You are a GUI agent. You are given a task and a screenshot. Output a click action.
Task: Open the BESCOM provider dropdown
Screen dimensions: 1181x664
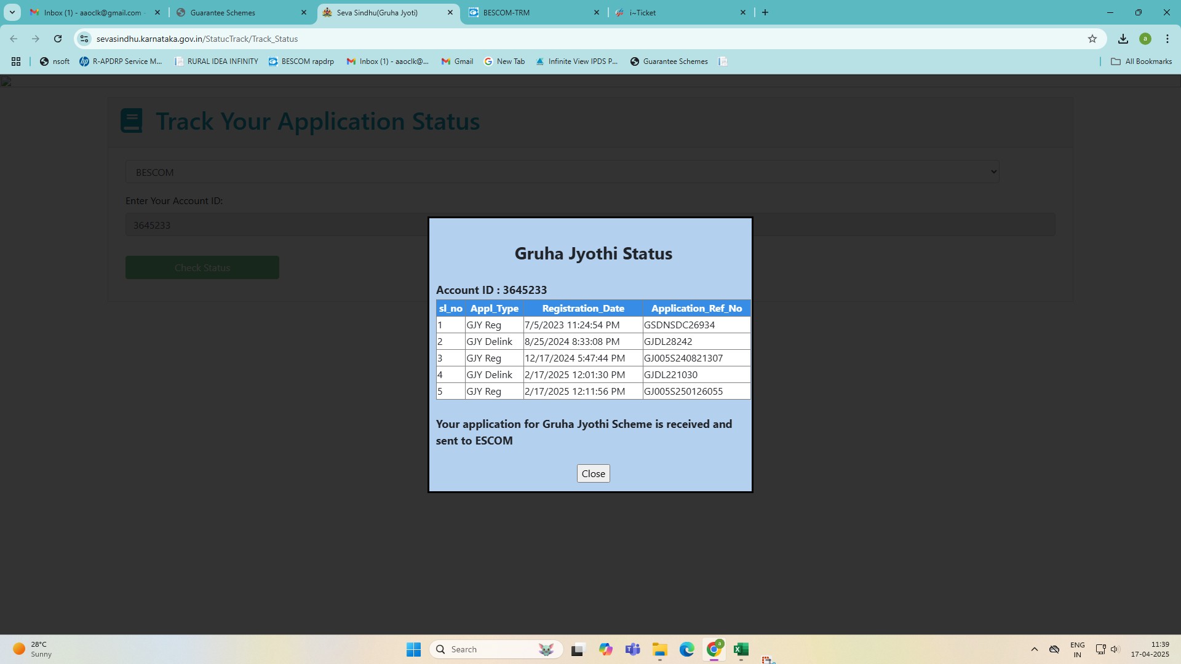pyautogui.click(x=562, y=172)
